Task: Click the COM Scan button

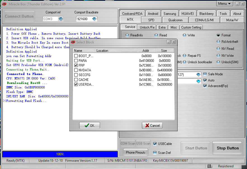Action: (128, 143)
